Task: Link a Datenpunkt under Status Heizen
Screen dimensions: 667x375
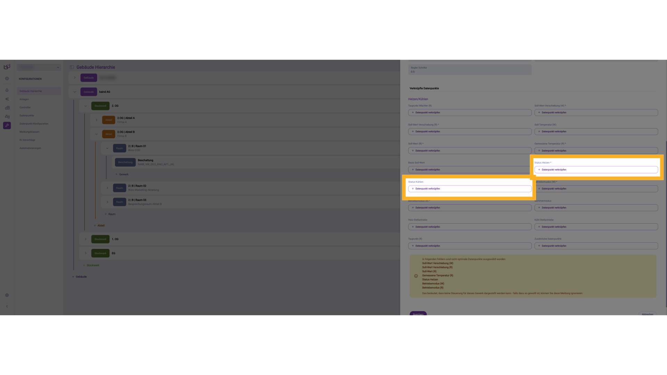Action: 596,170
